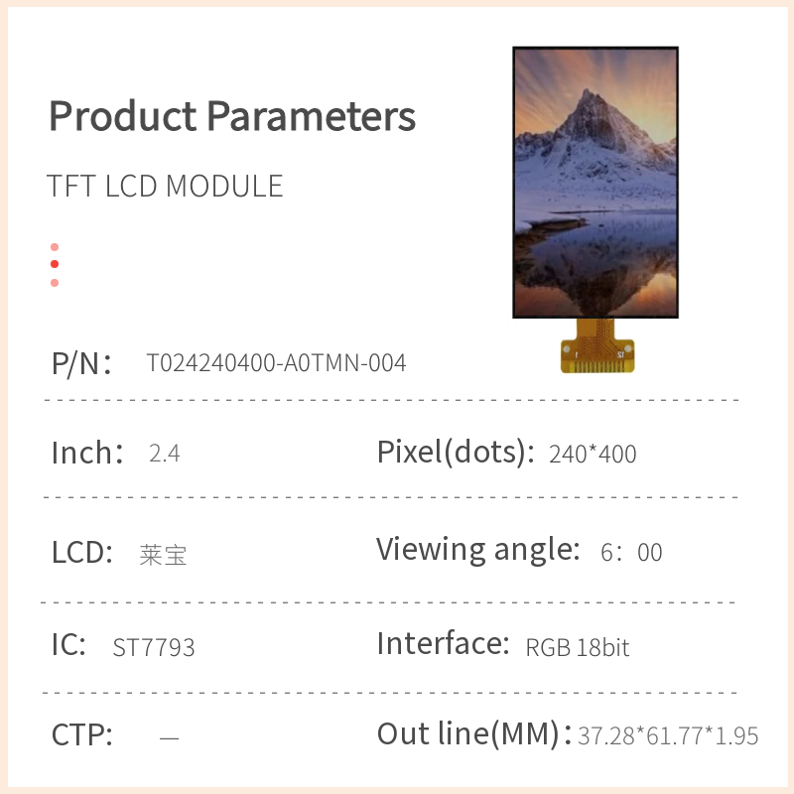
Task: Click the top pink dot indicator
Action: tap(55, 247)
